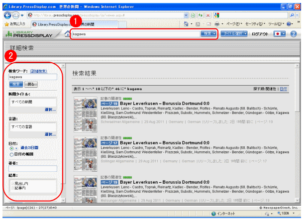This screenshot has height=219, width=306.
Task: Click the browser search magnifier icon
Action: click(x=292, y=15)
